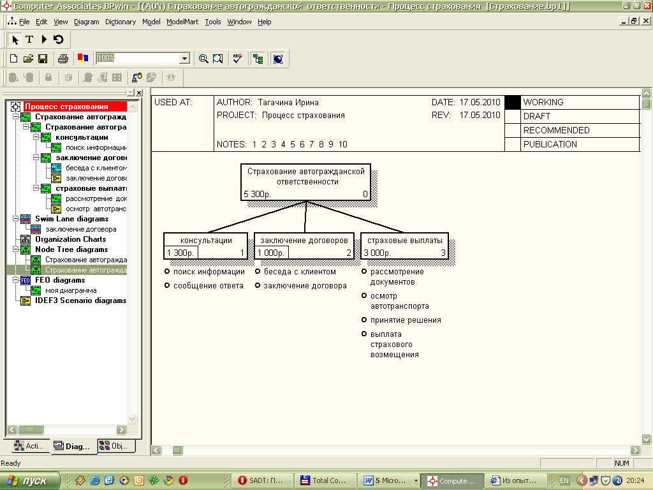The height and width of the screenshot is (490, 653).
Task: Open the ModelMart menu
Action: (182, 22)
